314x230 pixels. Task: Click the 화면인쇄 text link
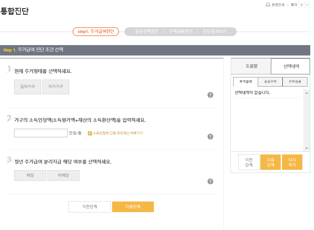(278, 5)
